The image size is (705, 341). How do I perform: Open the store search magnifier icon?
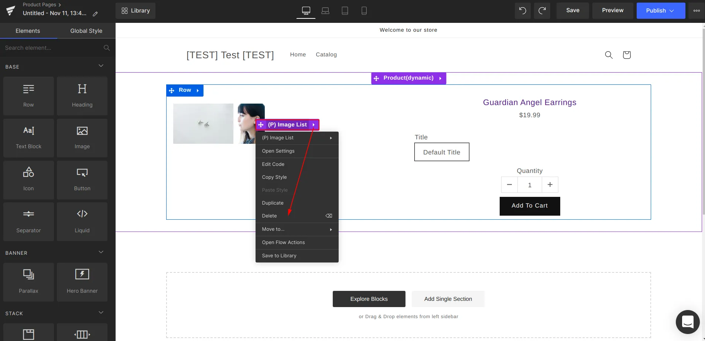pos(609,55)
